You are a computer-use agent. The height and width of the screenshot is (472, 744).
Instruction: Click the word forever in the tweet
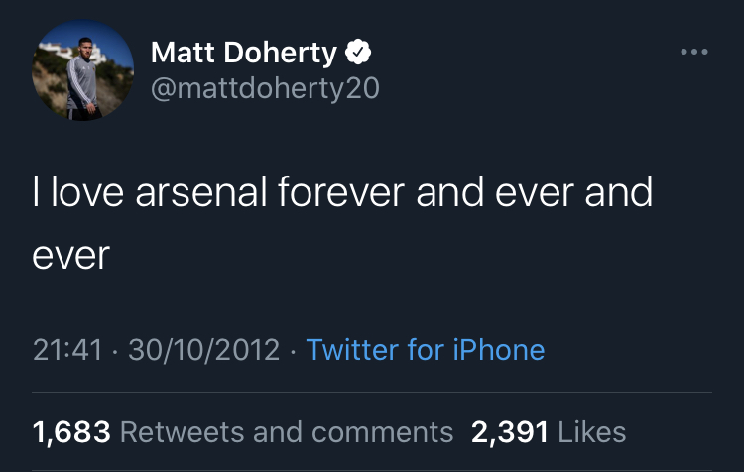pos(341,192)
